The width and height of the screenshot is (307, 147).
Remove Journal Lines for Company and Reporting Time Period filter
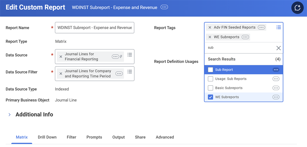(61, 74)
